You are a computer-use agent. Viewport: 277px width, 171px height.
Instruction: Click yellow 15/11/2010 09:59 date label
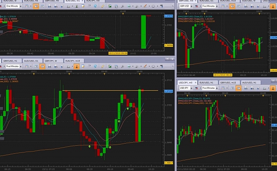pos(118,53)
